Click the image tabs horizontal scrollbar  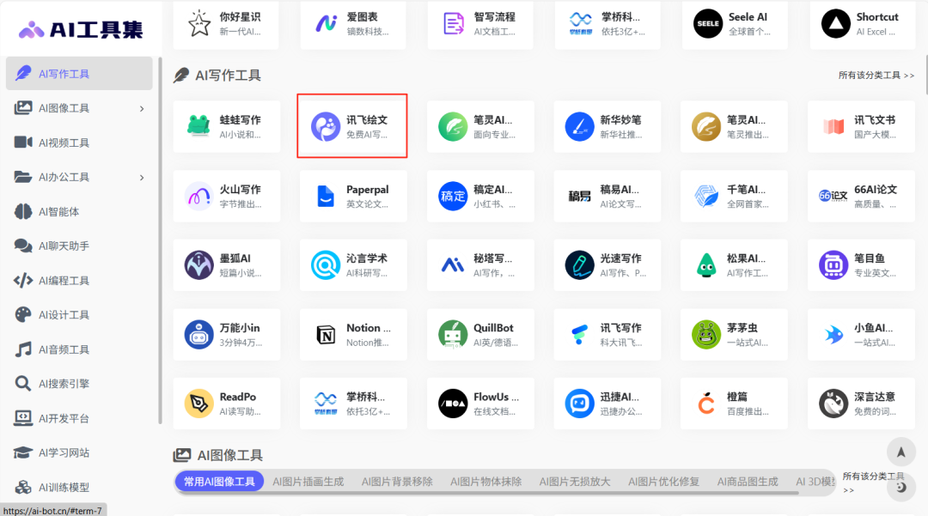click(x=486, y=493)
